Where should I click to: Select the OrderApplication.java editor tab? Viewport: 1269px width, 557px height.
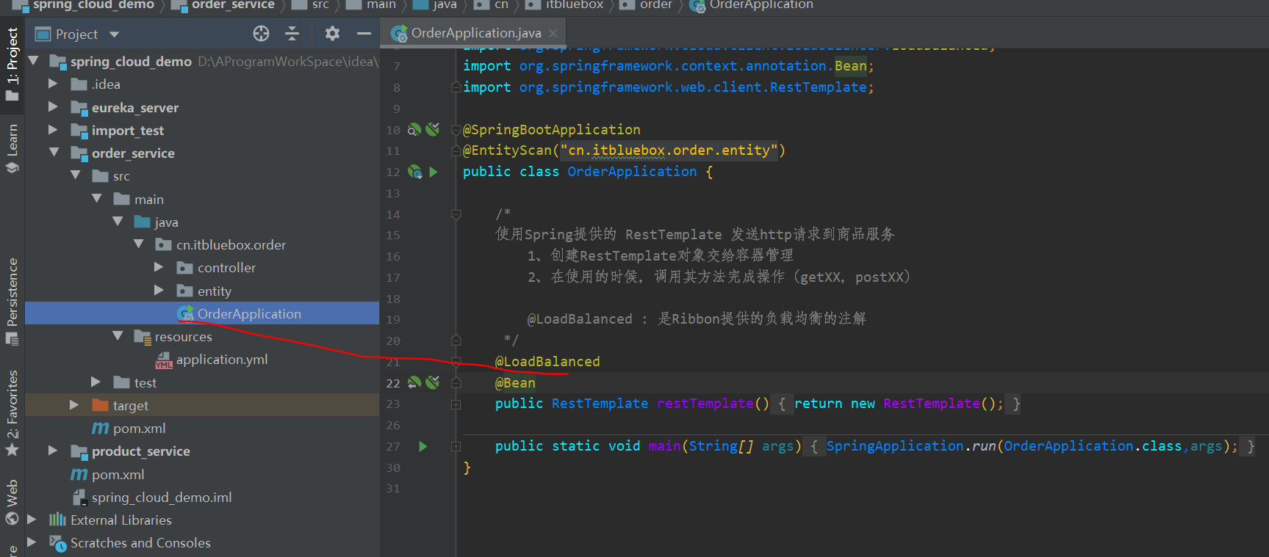(x=474, y=33)
